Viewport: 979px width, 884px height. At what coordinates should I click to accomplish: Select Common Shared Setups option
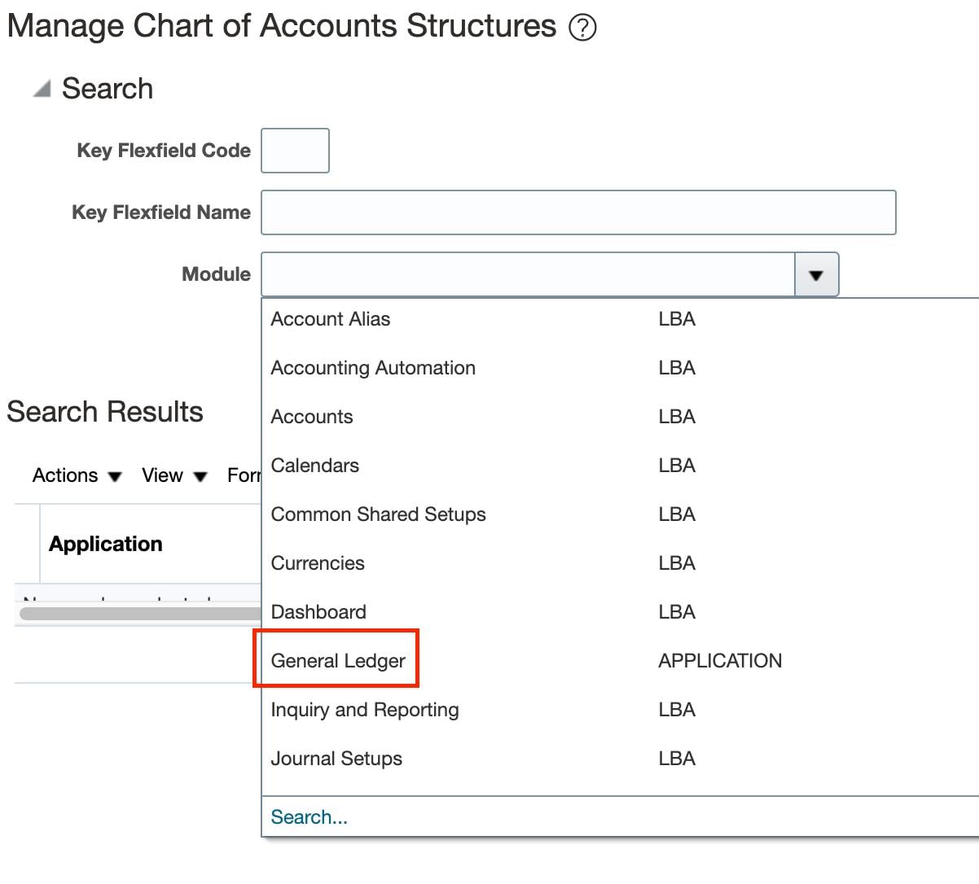coord(378,514)
